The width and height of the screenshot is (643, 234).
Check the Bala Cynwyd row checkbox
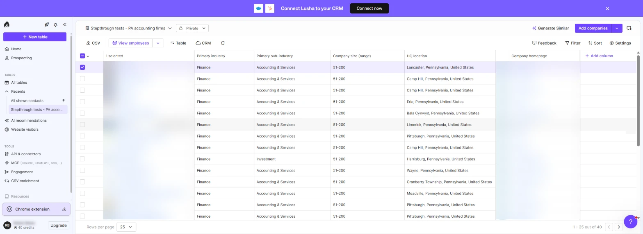point(82,113)
